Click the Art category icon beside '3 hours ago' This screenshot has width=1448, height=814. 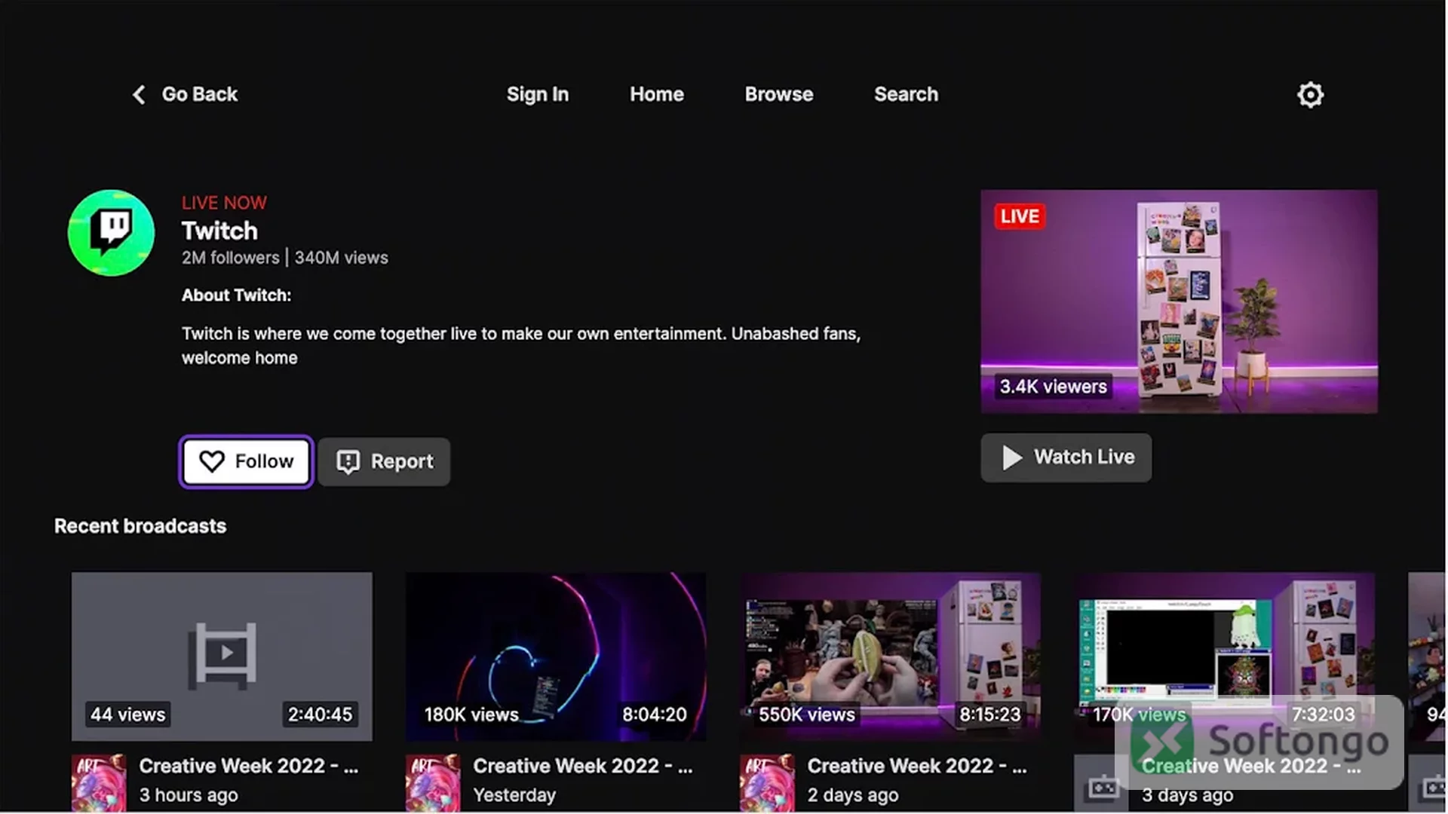pyautogui.click(x=99, y=782)
